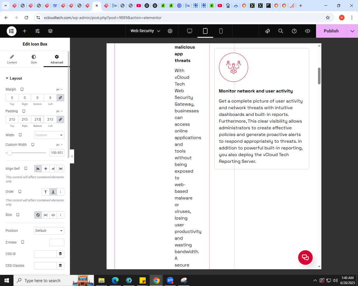
Task: Open CSS Classes dynamic tags icon
Action: (60, 266)
